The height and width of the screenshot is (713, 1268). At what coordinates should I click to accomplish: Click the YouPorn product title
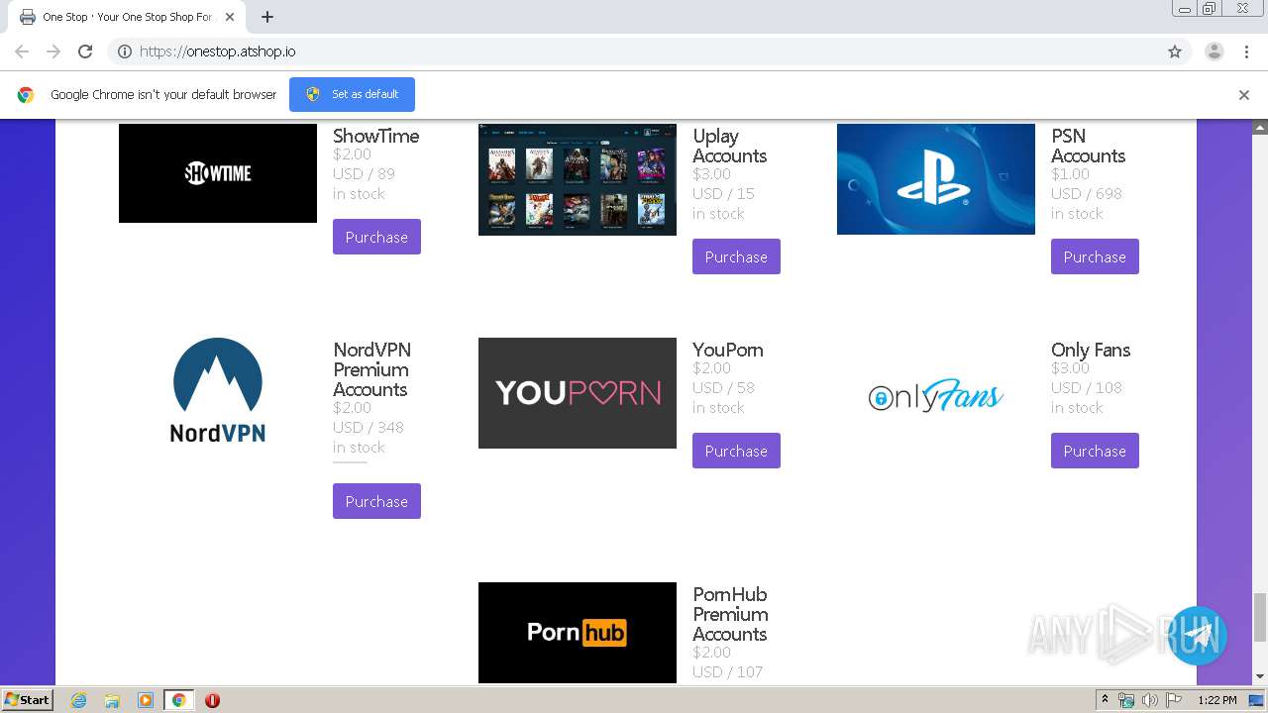(x=728, y=350)
